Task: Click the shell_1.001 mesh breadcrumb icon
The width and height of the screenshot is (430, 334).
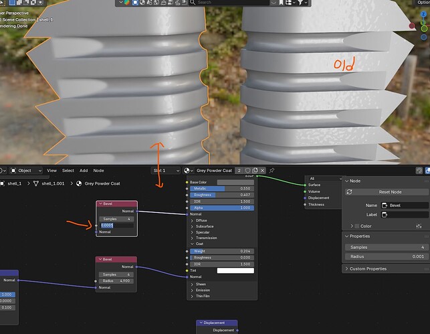Action: (36, 183)
